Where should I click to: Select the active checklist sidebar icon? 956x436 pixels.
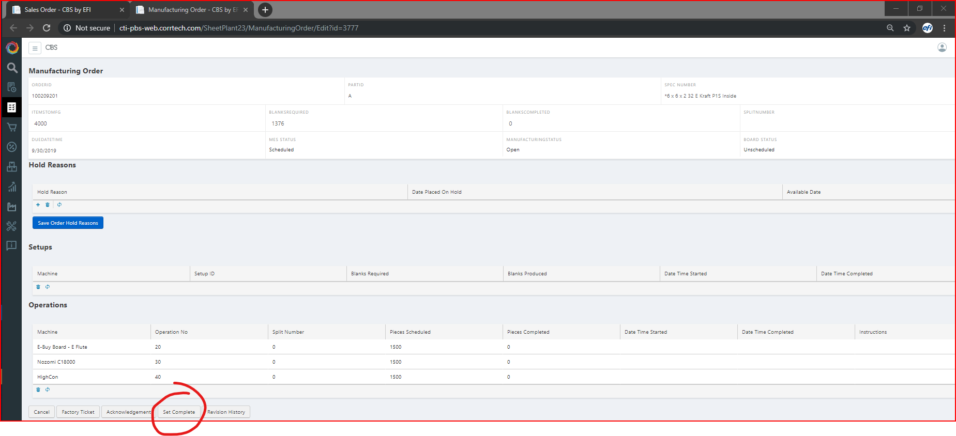point(12,107)
